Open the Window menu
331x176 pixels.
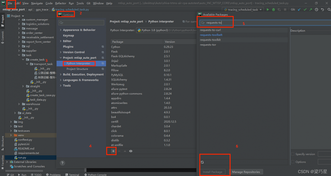click(98, 3)
